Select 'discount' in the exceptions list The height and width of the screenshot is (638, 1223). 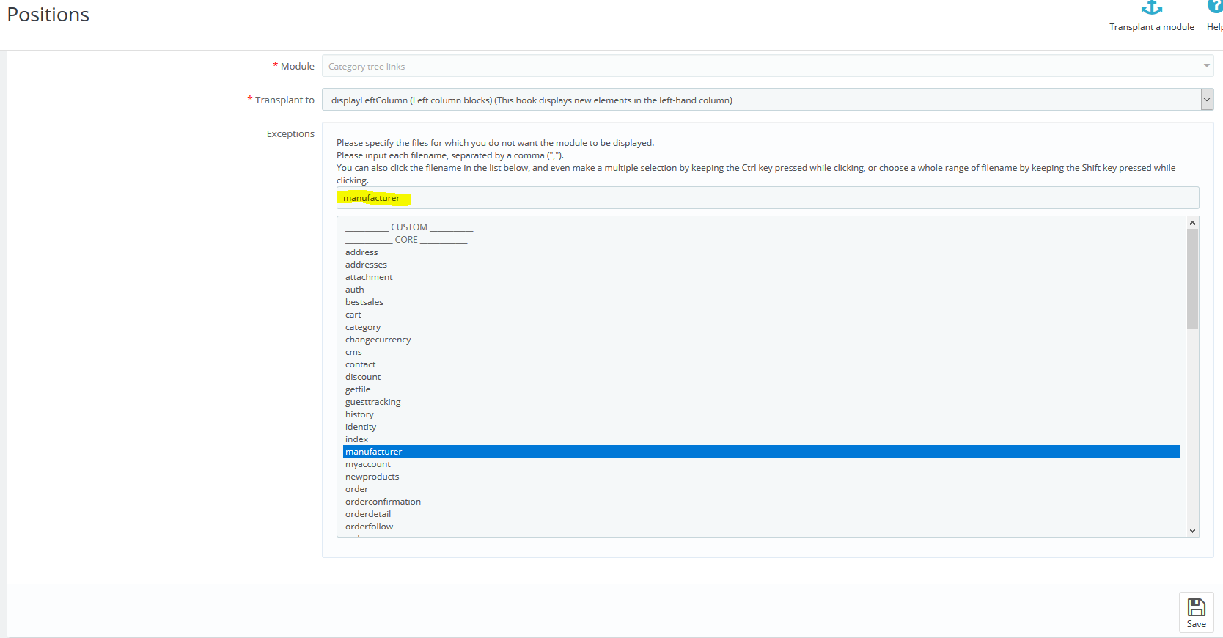tap(762, 377)
